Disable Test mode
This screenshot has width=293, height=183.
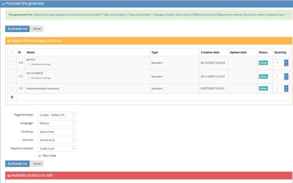[39, 156]
